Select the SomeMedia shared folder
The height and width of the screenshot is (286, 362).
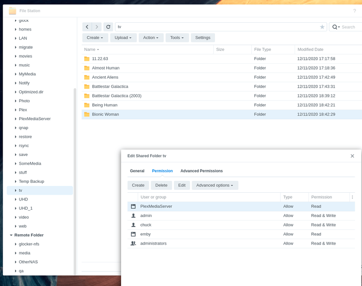(x=30, y=164)
